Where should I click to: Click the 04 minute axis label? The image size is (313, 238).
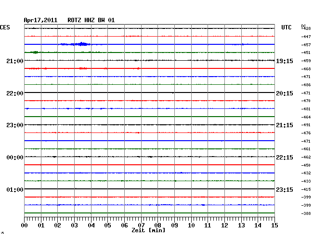tap(91, 225)
